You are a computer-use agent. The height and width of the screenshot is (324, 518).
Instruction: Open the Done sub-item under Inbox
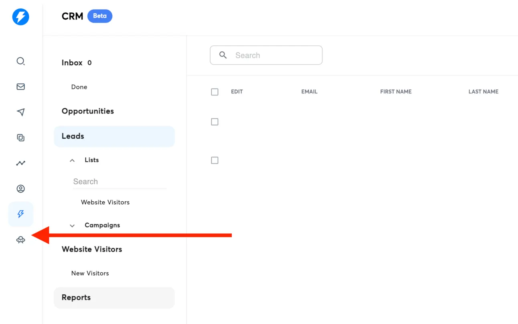pos(79,87)
